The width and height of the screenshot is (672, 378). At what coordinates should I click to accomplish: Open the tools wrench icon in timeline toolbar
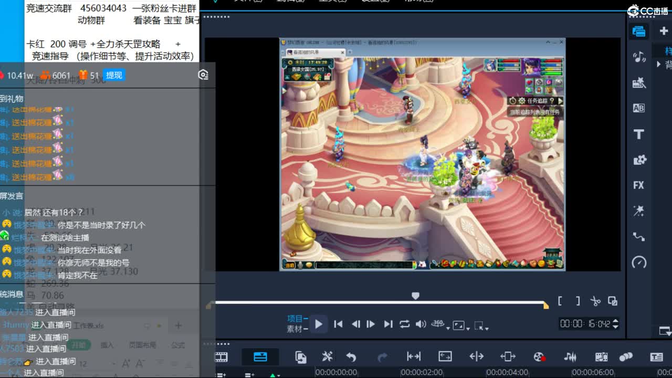327,357
